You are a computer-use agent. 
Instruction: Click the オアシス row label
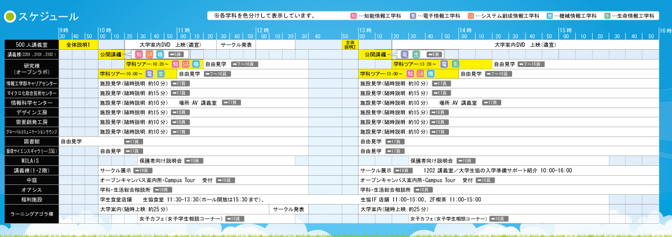[31, 190]
